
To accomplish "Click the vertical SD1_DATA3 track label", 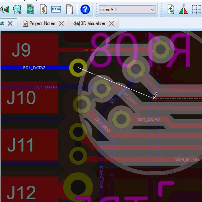I will coord(102,177).
